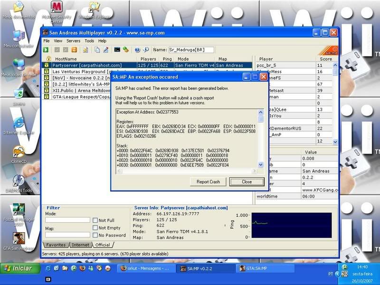Switch to orkut Mensagens taskbar button

tap(146, 268)
